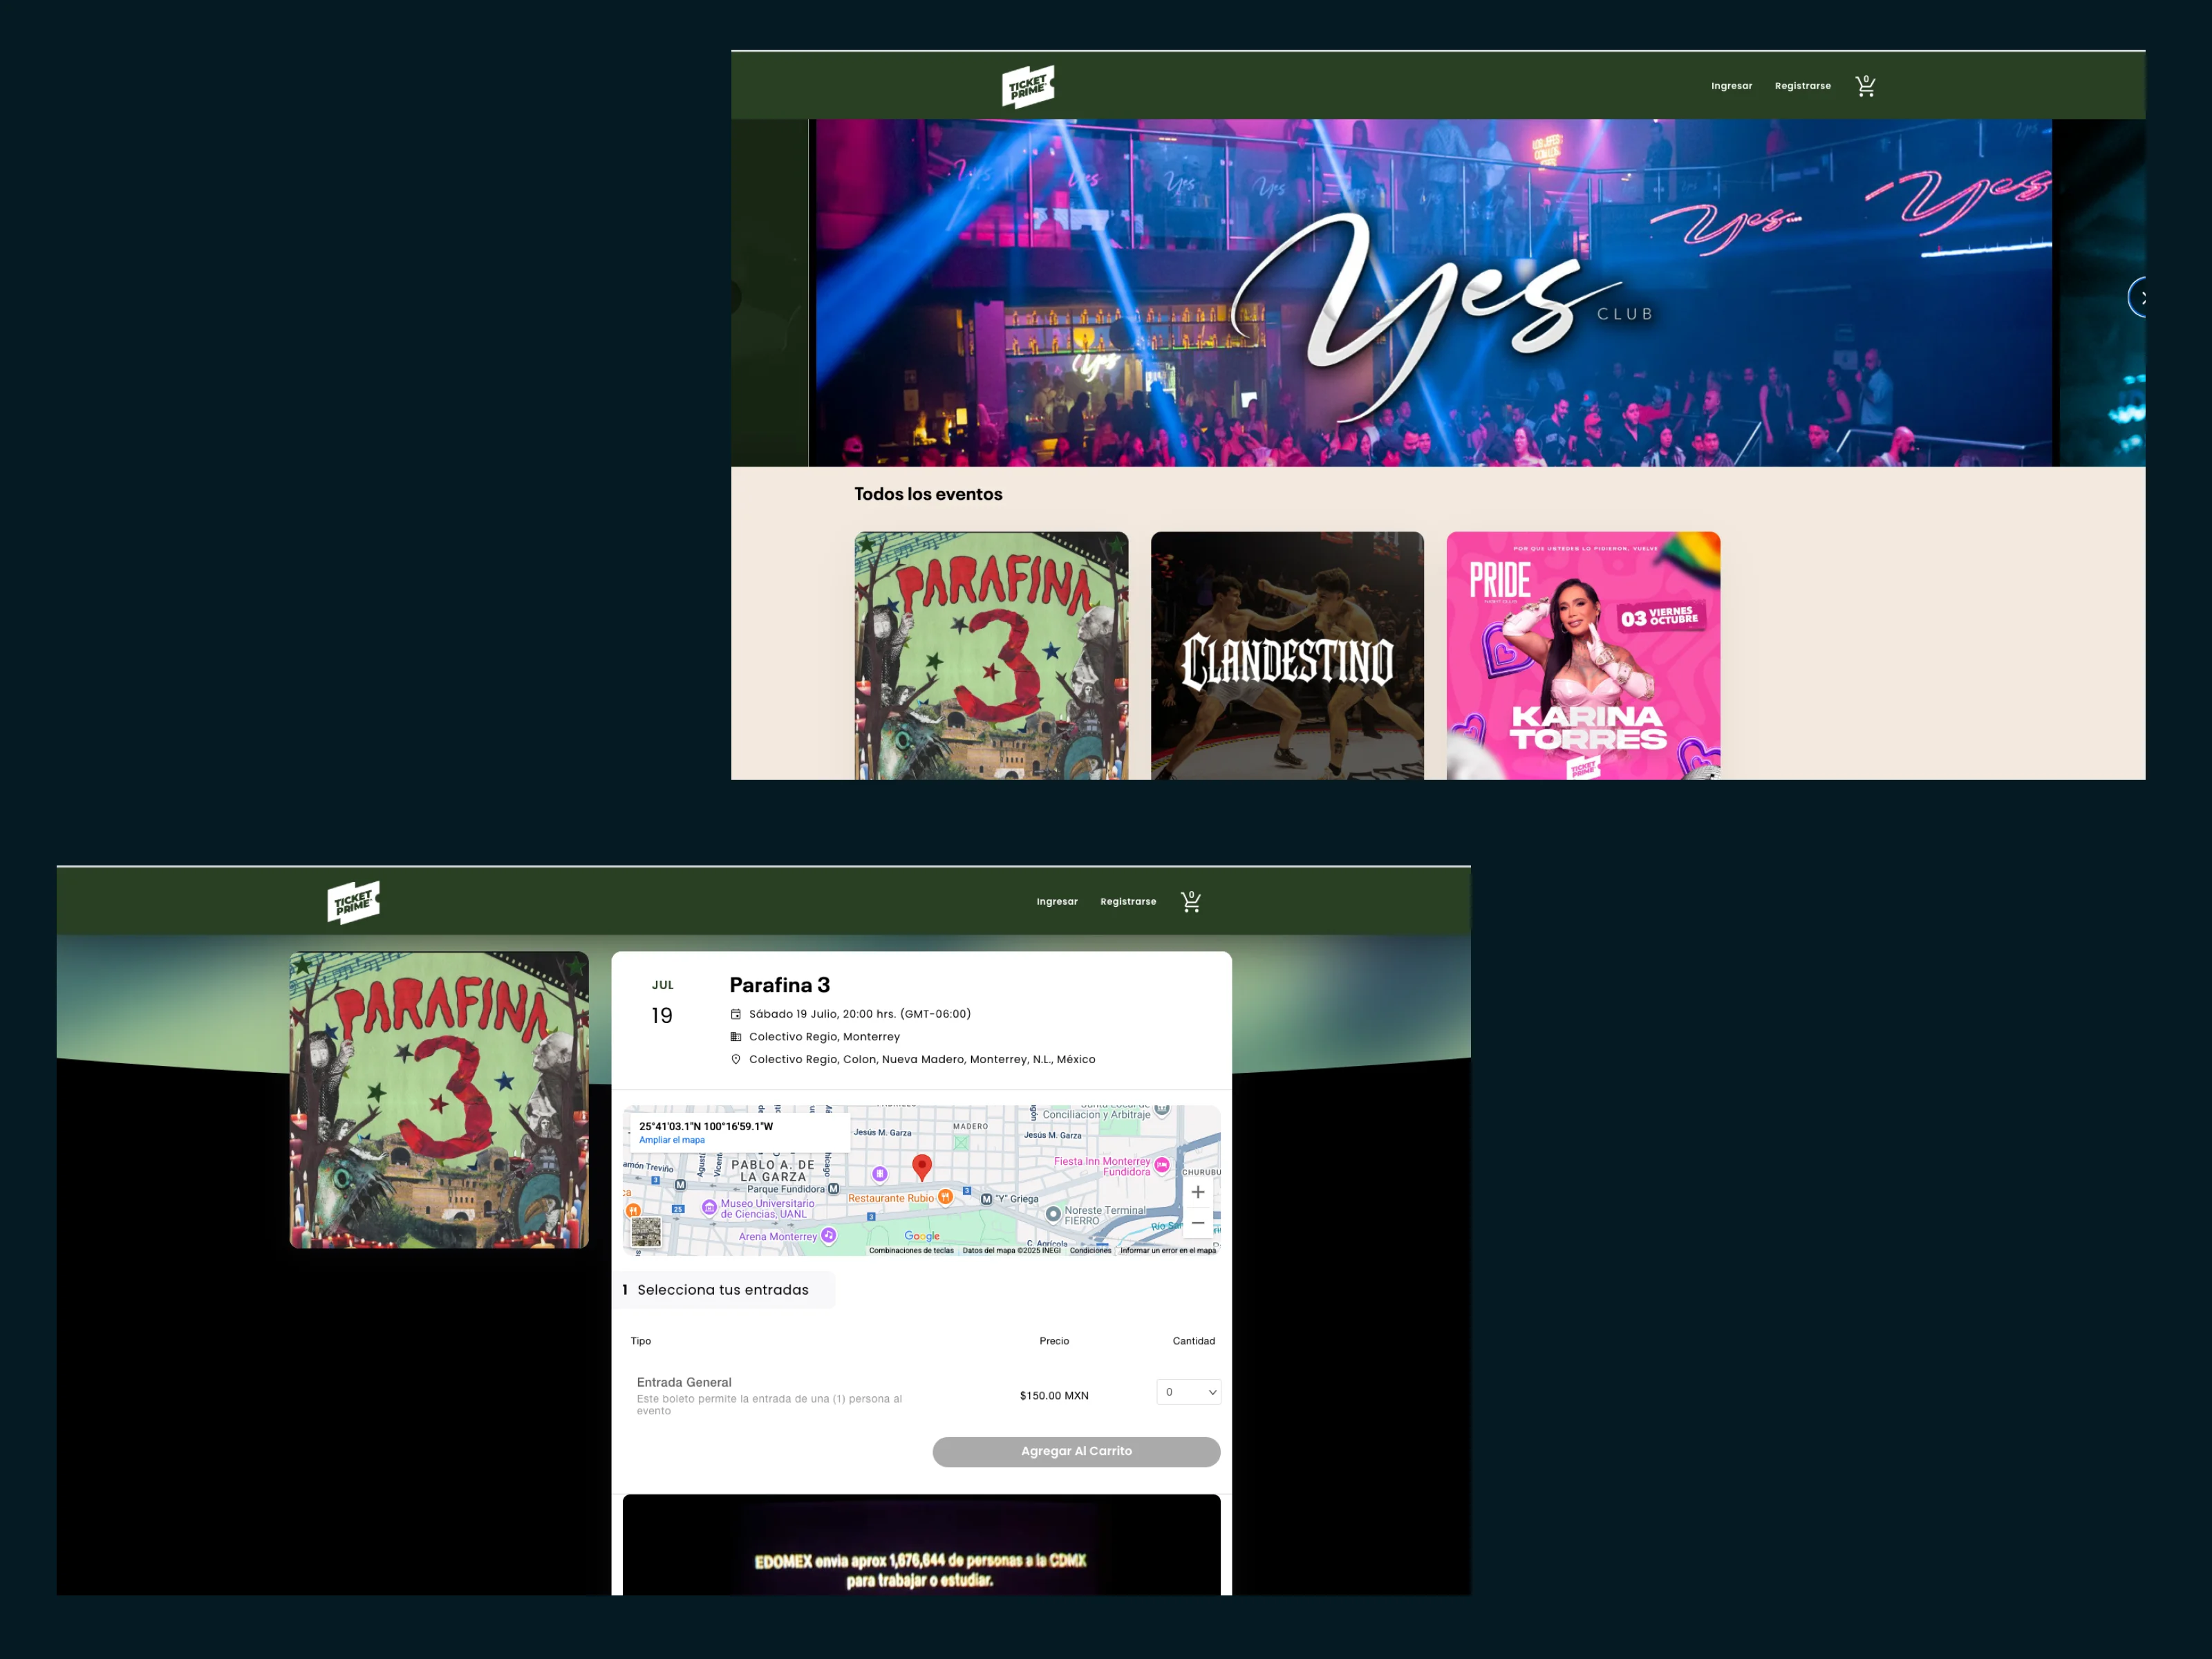Click Ingresar on the event page header
This screenshot has height=1659, width=2212.
(x=1056, y=901)
